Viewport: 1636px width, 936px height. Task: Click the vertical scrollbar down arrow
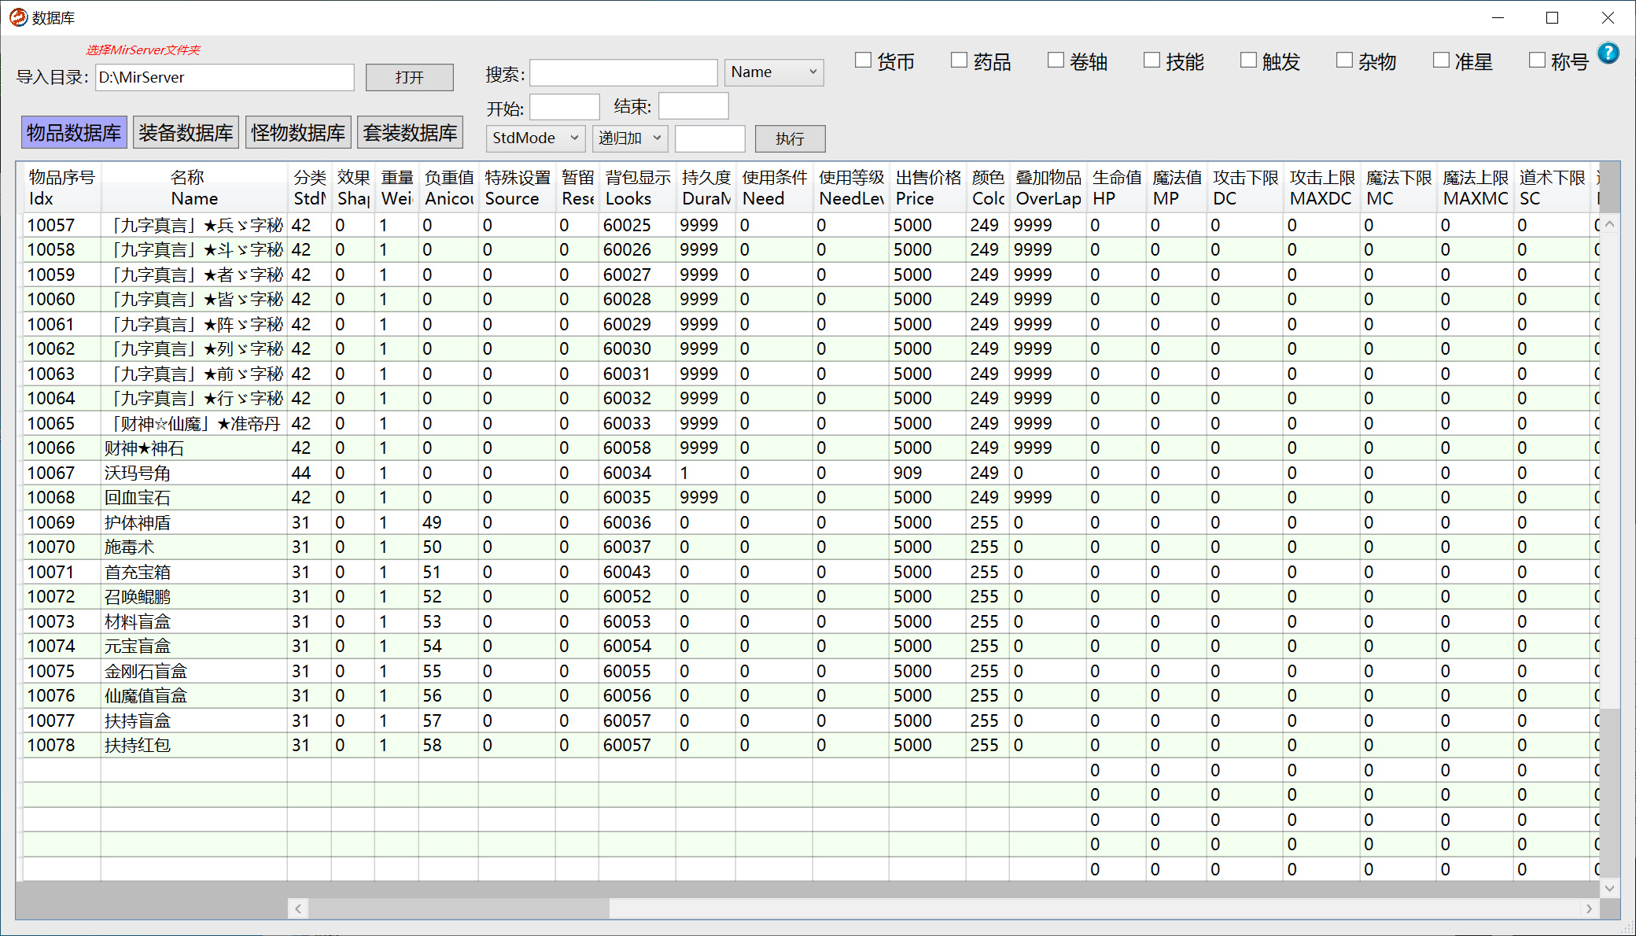[1609, 888]
